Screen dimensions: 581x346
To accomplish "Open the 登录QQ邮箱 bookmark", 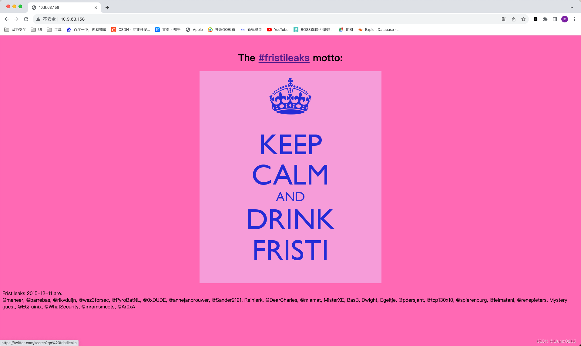I will pos(221,30).
